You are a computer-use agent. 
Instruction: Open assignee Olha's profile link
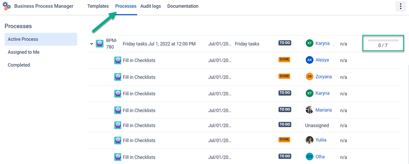point(320,157)
